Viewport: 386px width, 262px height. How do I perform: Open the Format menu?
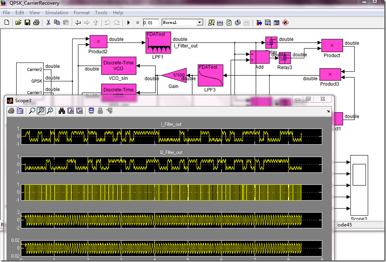click(x=82, y=12)
